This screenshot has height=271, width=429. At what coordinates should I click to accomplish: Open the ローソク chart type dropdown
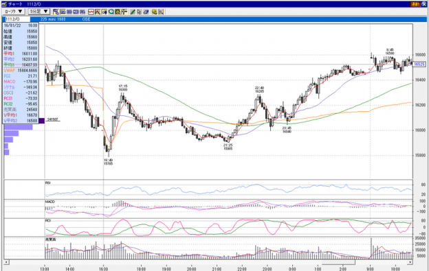point(14,12)
